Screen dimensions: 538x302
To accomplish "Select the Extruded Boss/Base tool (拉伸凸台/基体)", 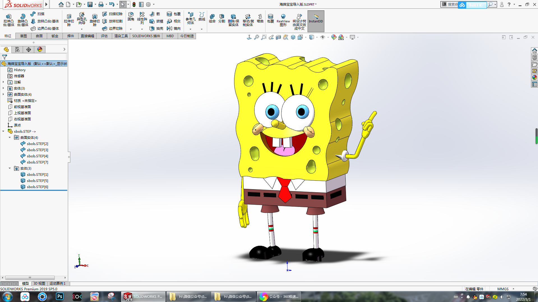I will pyautogui.click(x=9, y=20).
